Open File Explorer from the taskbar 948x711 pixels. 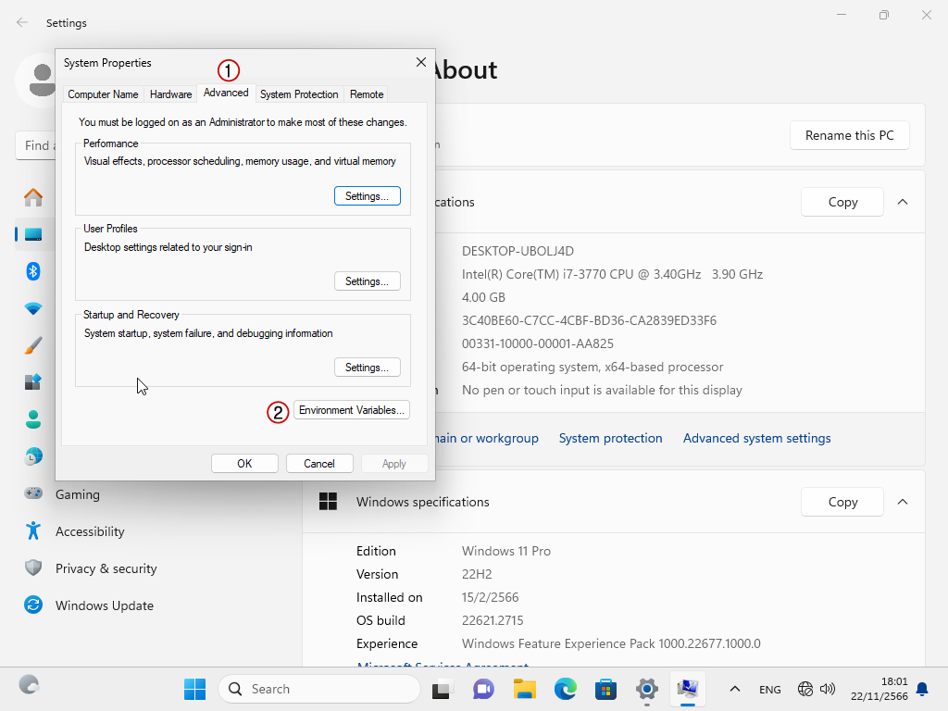coord(525,689)
